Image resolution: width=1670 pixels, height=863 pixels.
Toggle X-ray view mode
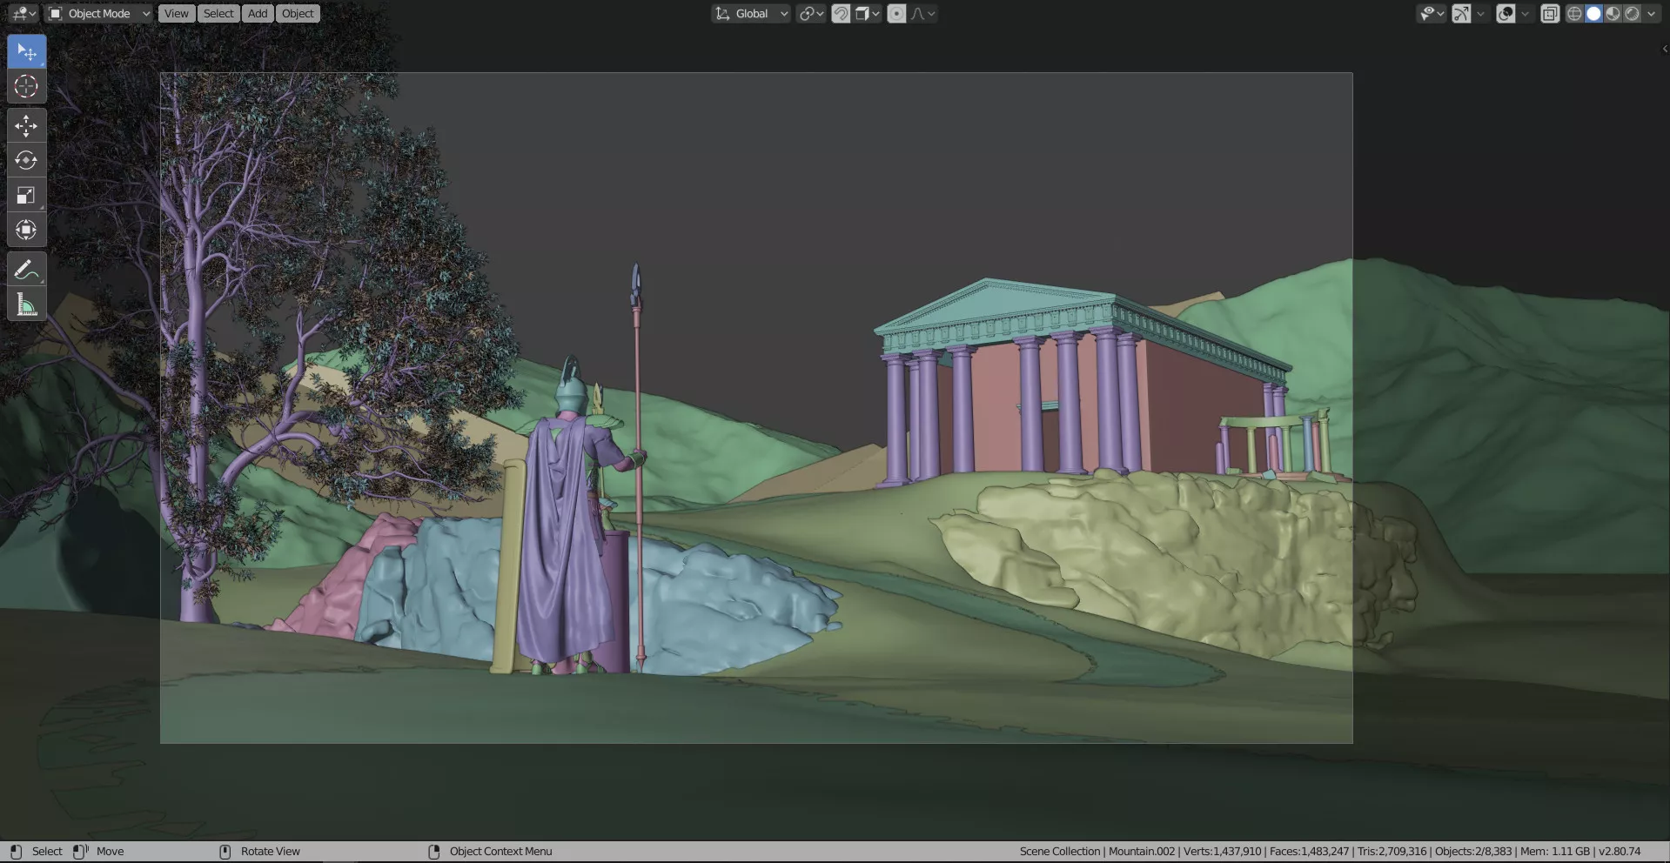coord(1550,14)
